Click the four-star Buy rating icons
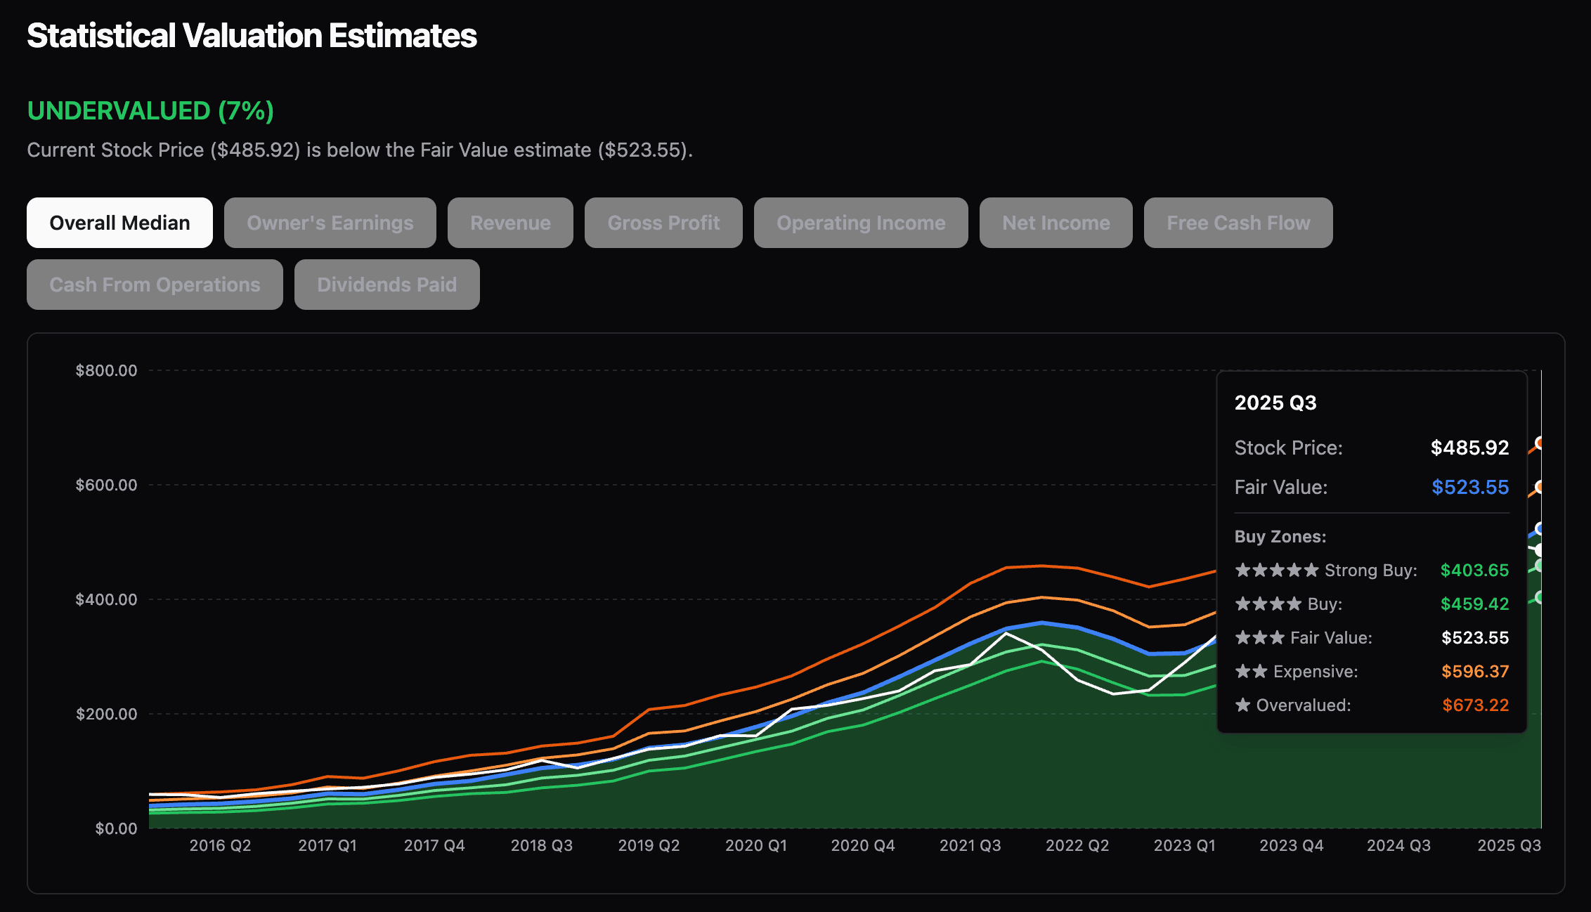Viewport: 1591px width, 912px height. coord(1268,604)
